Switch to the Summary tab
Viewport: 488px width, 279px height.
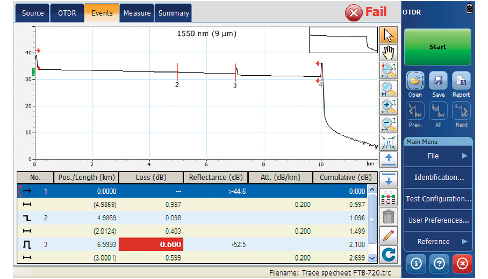point(173,13)
